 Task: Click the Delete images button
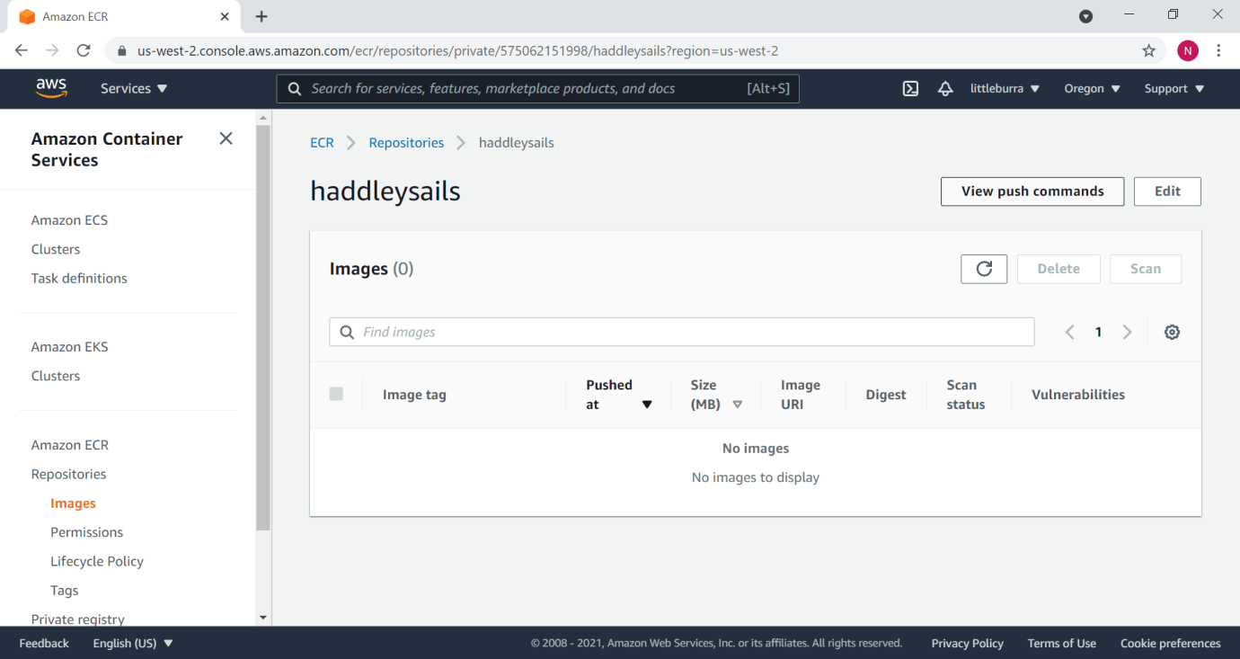[x=1058, y=269]
